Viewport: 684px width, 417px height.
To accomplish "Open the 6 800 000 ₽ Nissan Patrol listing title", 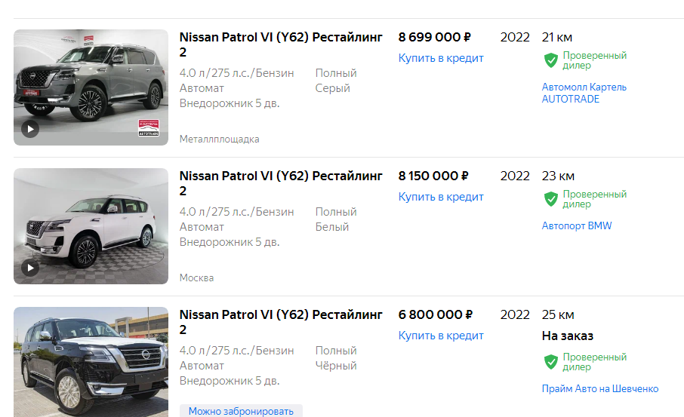I will pos(280,322).
